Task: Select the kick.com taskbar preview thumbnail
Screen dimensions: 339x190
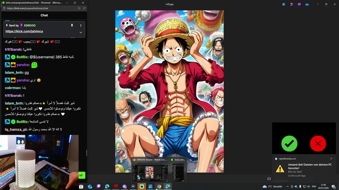Action: coord(178,173)
